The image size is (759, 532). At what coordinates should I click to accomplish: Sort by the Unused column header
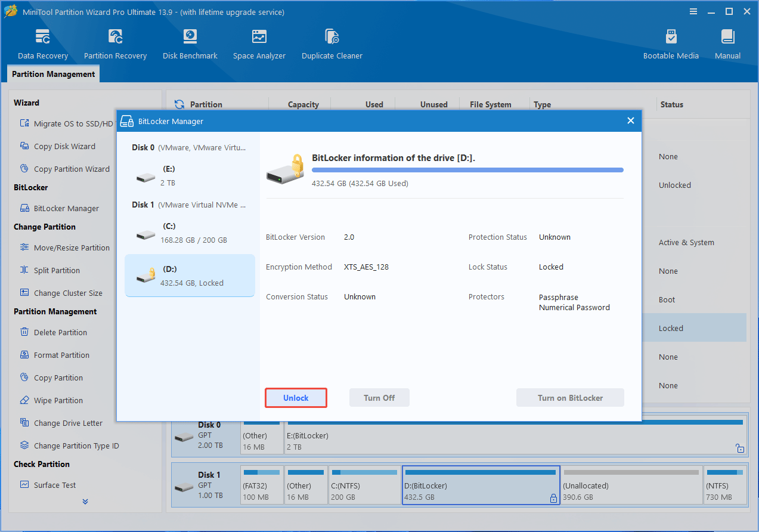click(433, 104)
